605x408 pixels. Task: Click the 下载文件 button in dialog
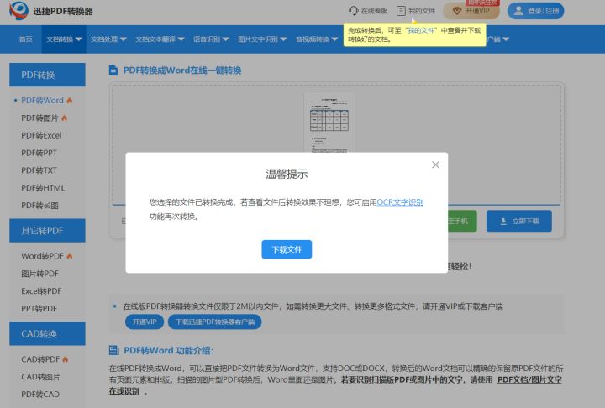click(x=287, y=249)
